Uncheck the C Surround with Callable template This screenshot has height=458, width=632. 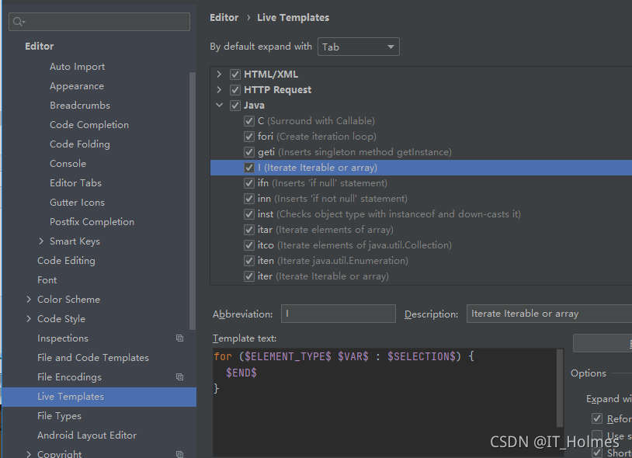(x=249, y=121)
